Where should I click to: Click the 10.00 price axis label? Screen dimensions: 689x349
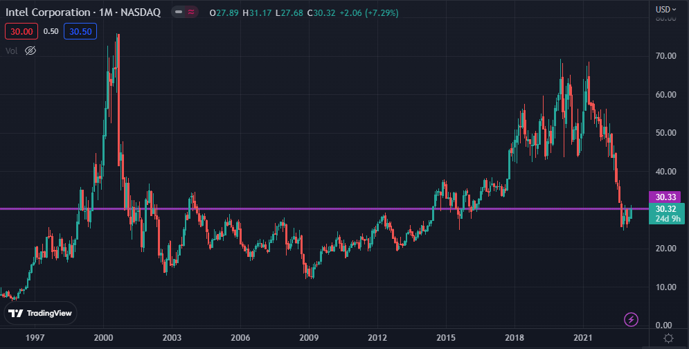(666, 287)
